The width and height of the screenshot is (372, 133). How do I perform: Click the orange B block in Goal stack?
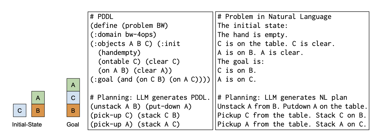tap(73, 110)
